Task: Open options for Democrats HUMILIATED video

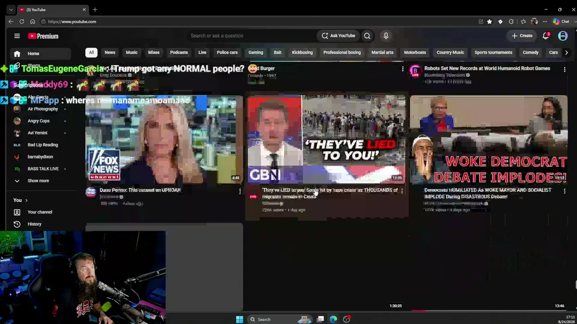Action: click(x=564, y=191)
